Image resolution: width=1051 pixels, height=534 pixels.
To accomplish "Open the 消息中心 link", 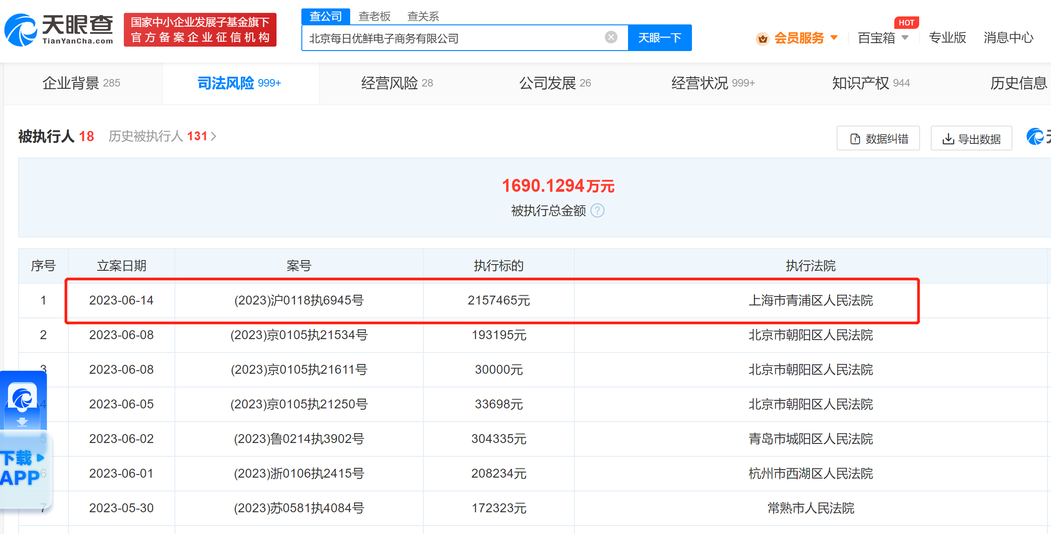I will 1008,38.
